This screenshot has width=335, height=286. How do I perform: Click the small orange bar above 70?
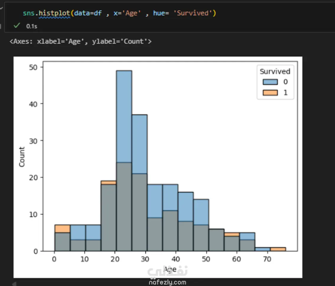pos(278,249)
